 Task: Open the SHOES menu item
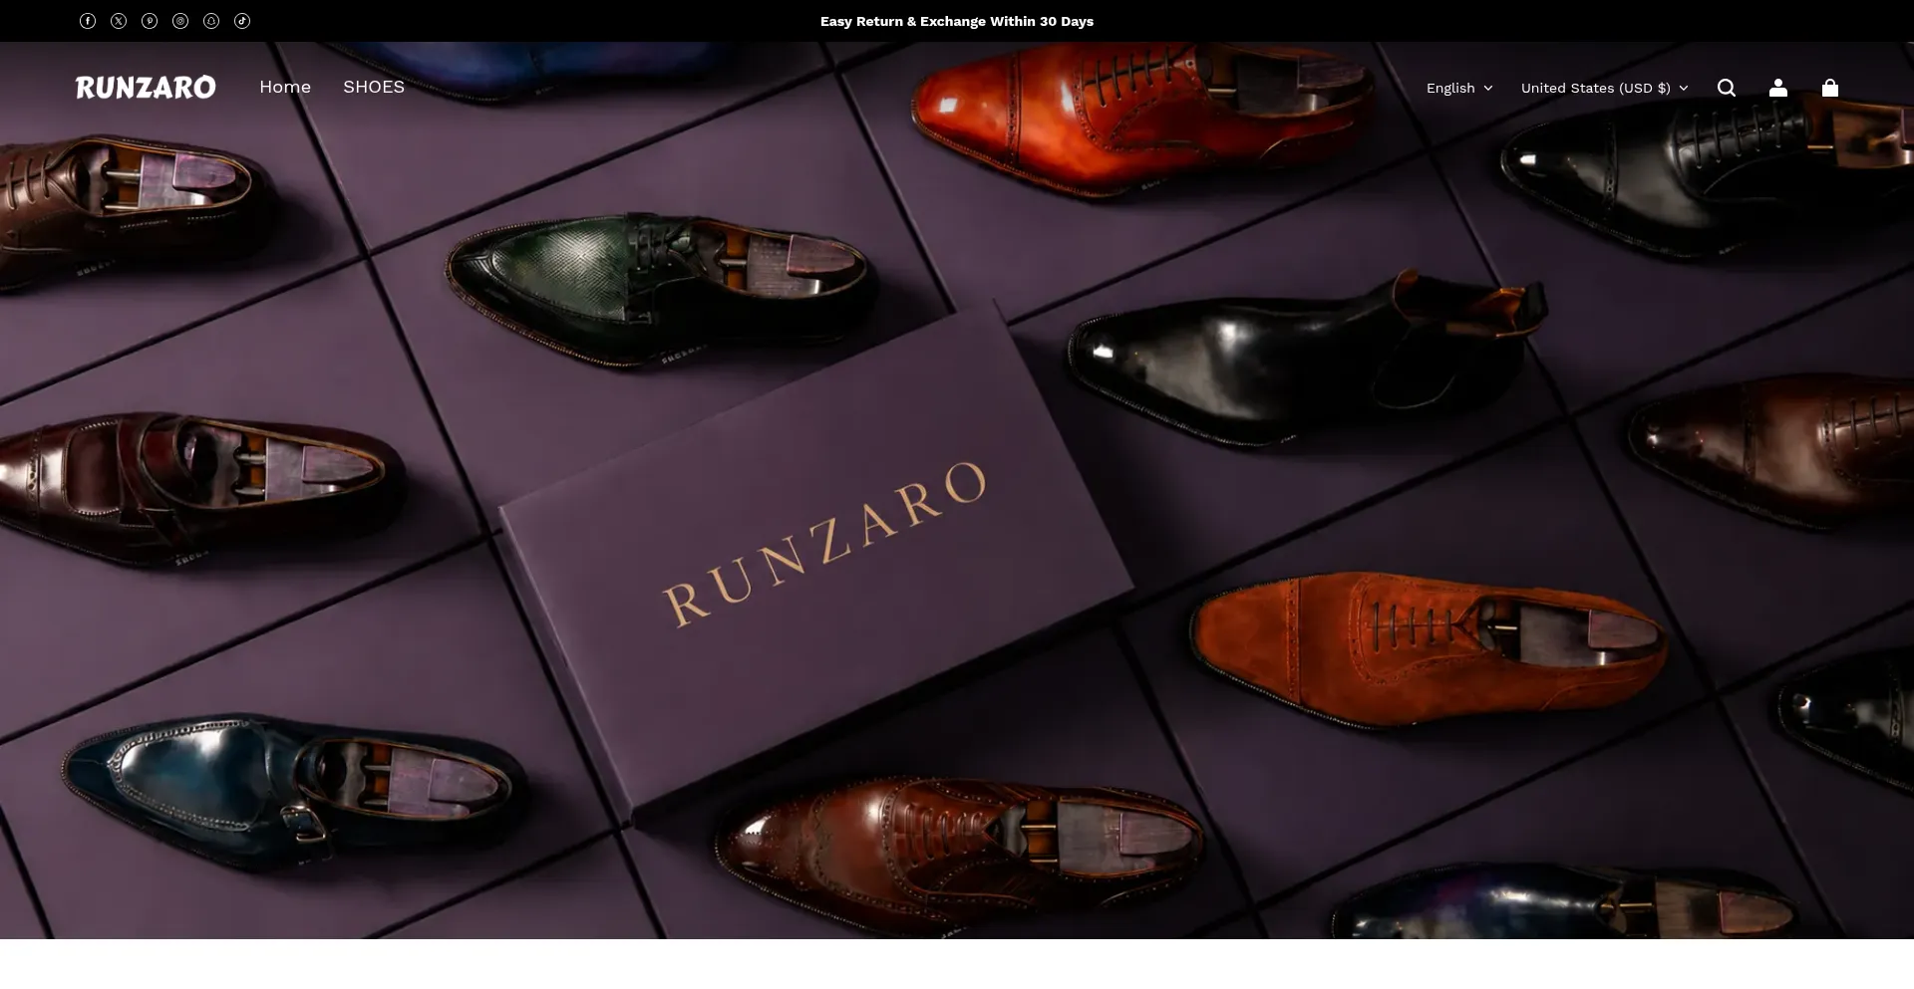(374, 87)
